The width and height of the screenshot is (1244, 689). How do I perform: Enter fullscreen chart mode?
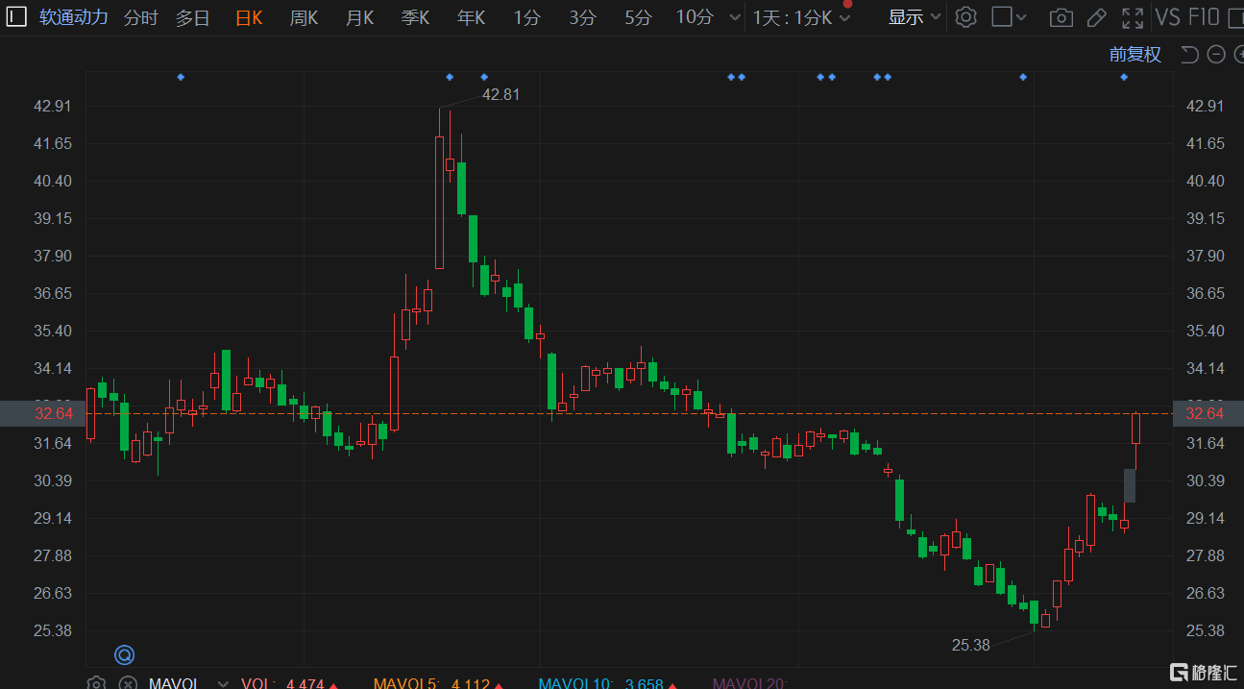[x=1133, y=17]
